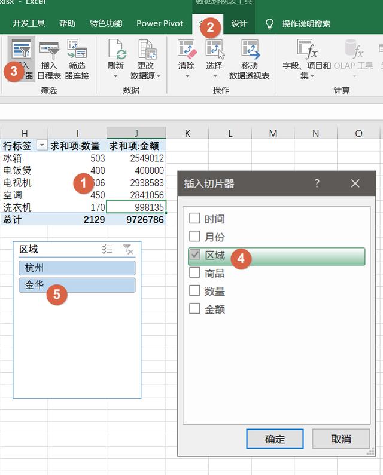Check the 时间 checkbox

pos(194,218)
